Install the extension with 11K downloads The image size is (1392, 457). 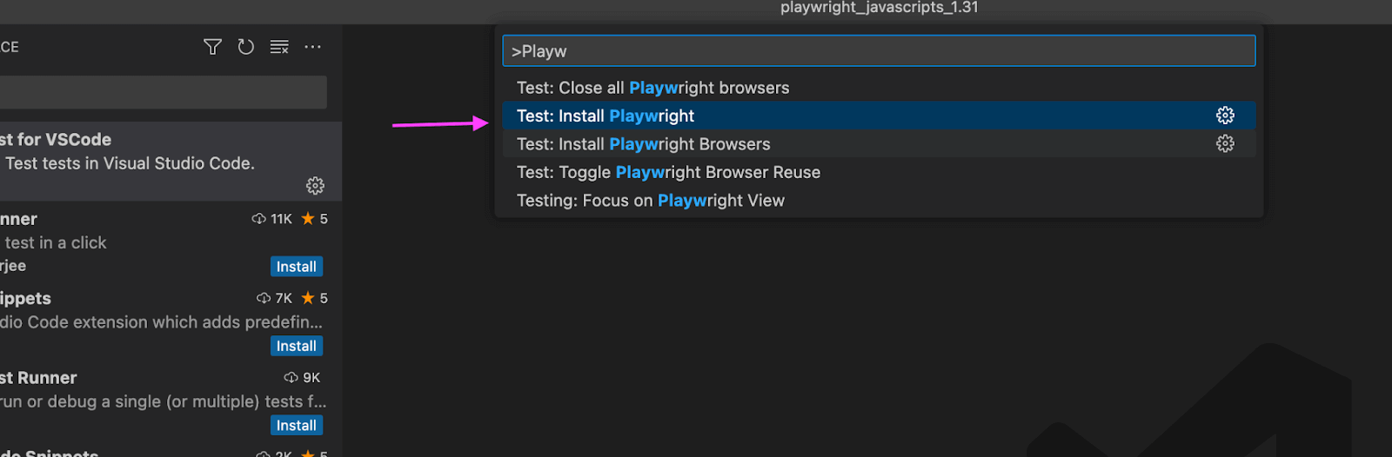coord(297,267)
